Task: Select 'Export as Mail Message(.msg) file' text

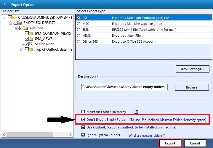Action: [x=137, y=24]
